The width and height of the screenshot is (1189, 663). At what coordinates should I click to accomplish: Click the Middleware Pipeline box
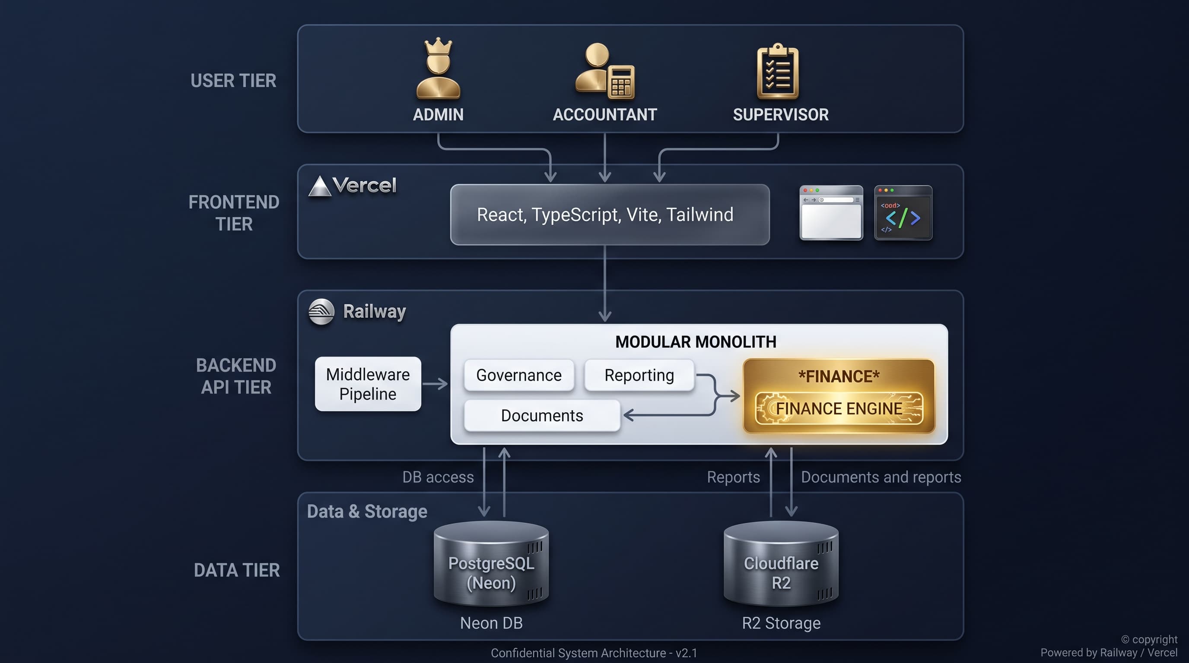[x=368, y=384]
